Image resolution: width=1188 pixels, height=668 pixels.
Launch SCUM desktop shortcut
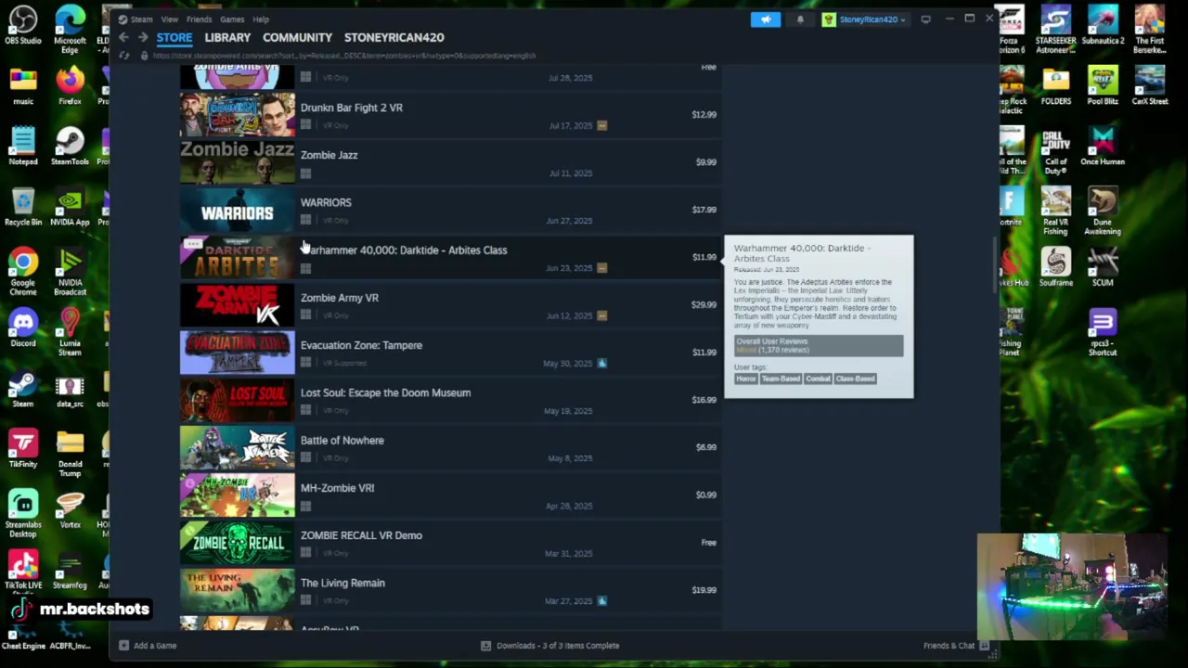(1103, 267)
